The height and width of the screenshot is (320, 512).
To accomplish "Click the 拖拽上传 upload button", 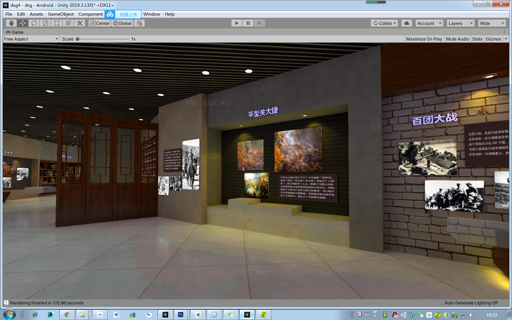I will pos(128,14).
